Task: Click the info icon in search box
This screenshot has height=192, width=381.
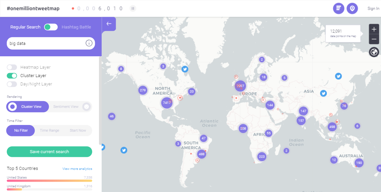Action: (89, 43)
